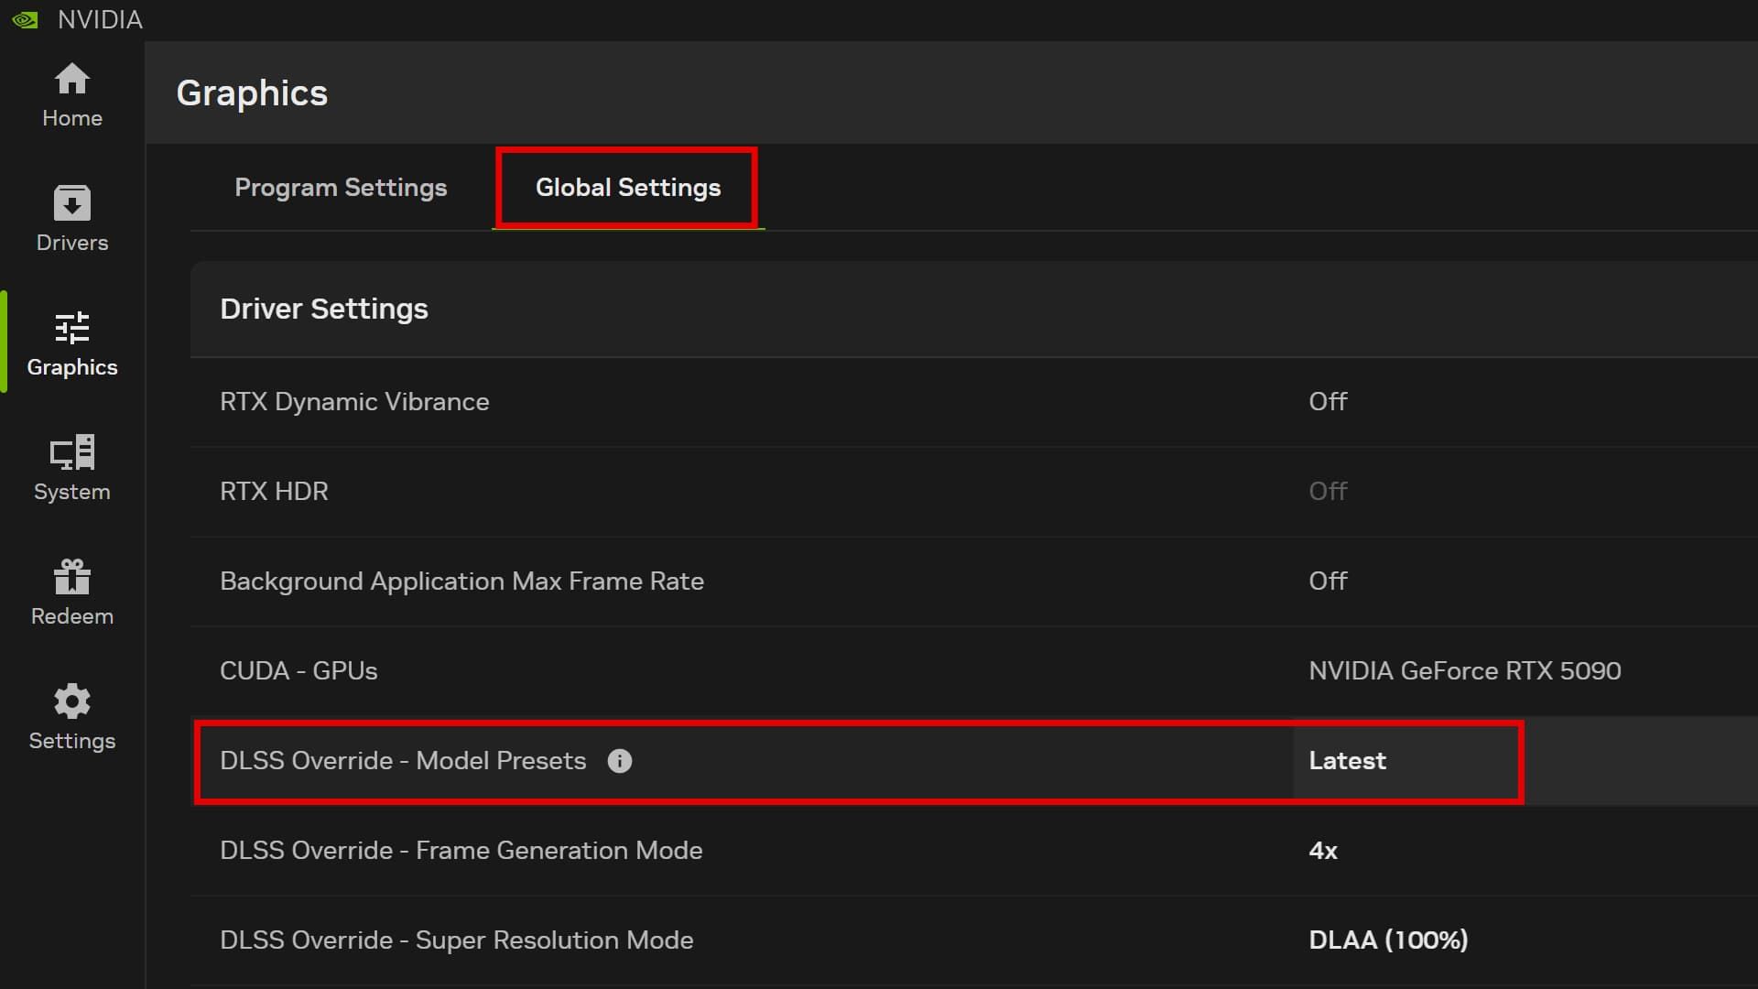Open the Drivers download icon
The height and width of the screenshot is (989, 1758).
point(71,203)
